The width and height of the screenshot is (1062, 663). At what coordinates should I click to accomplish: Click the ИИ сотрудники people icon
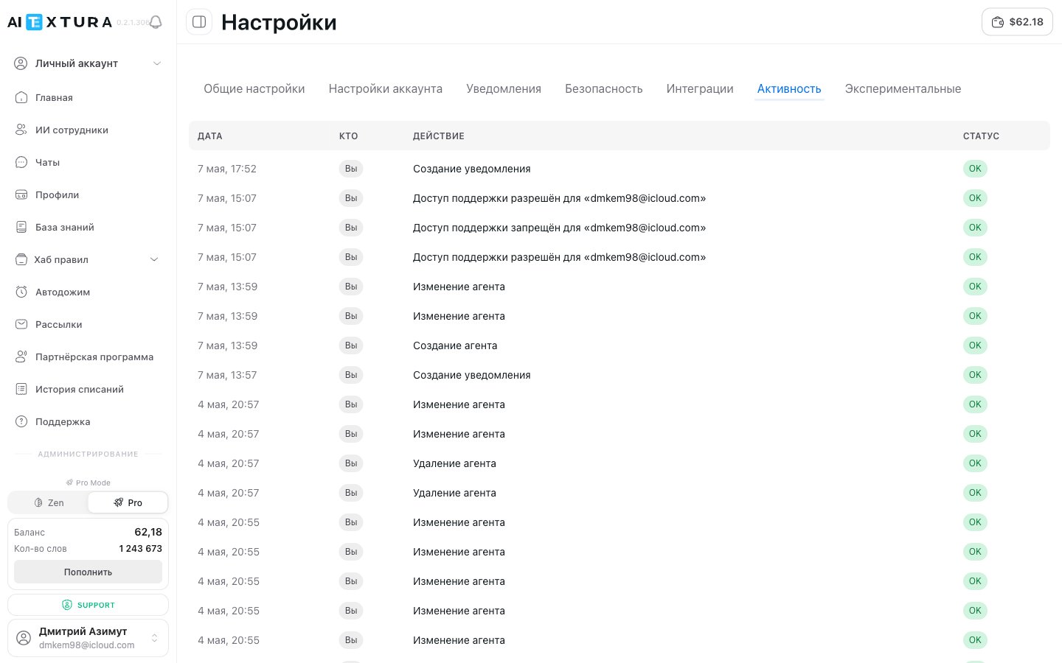pos(21,130)
